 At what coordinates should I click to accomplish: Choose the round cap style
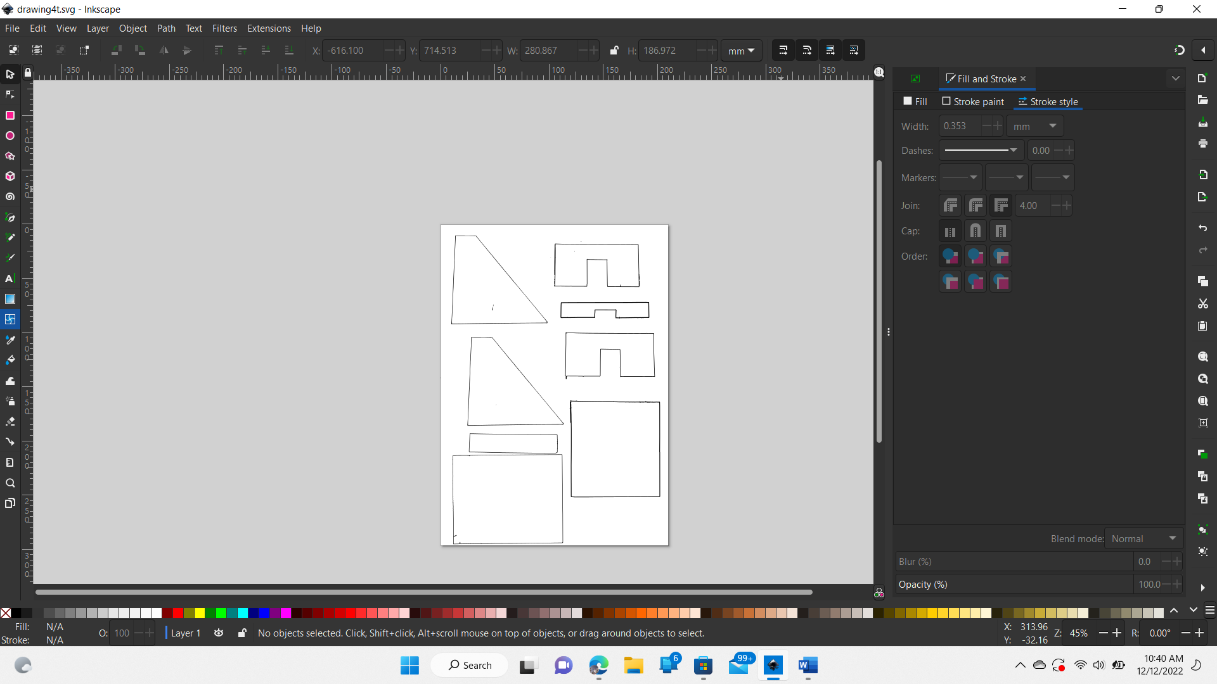[976, 231]
